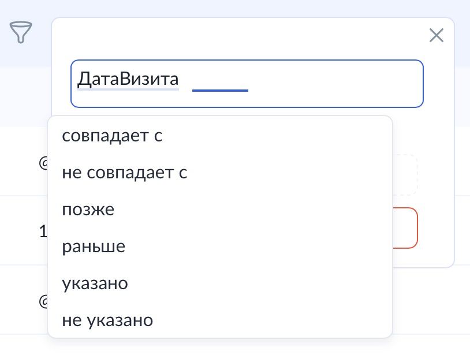Click the blue underlined operator placeholder

tap(220, 84)
